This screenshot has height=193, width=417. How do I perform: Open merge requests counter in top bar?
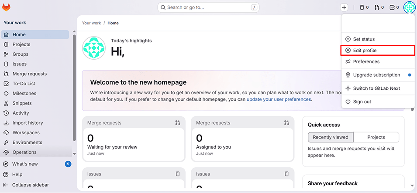[379, 7]
